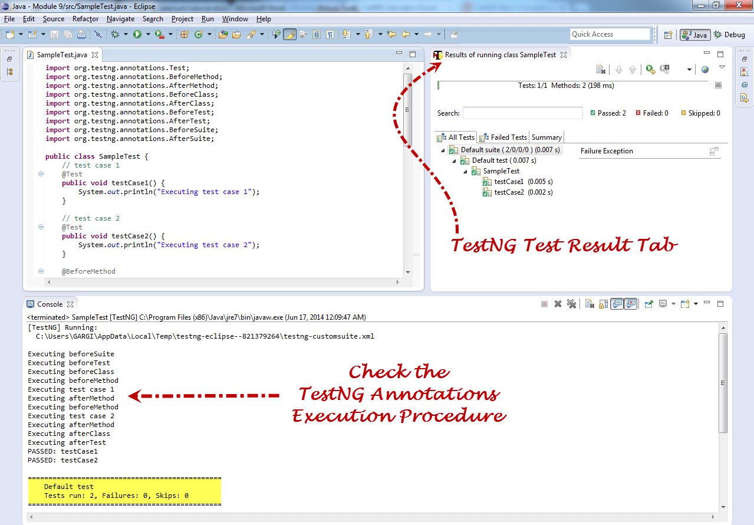Open the Run button dropdown arrow
The height and width of the screenshot is (525, 754).
pyautogui.click(x=147, y=34)
